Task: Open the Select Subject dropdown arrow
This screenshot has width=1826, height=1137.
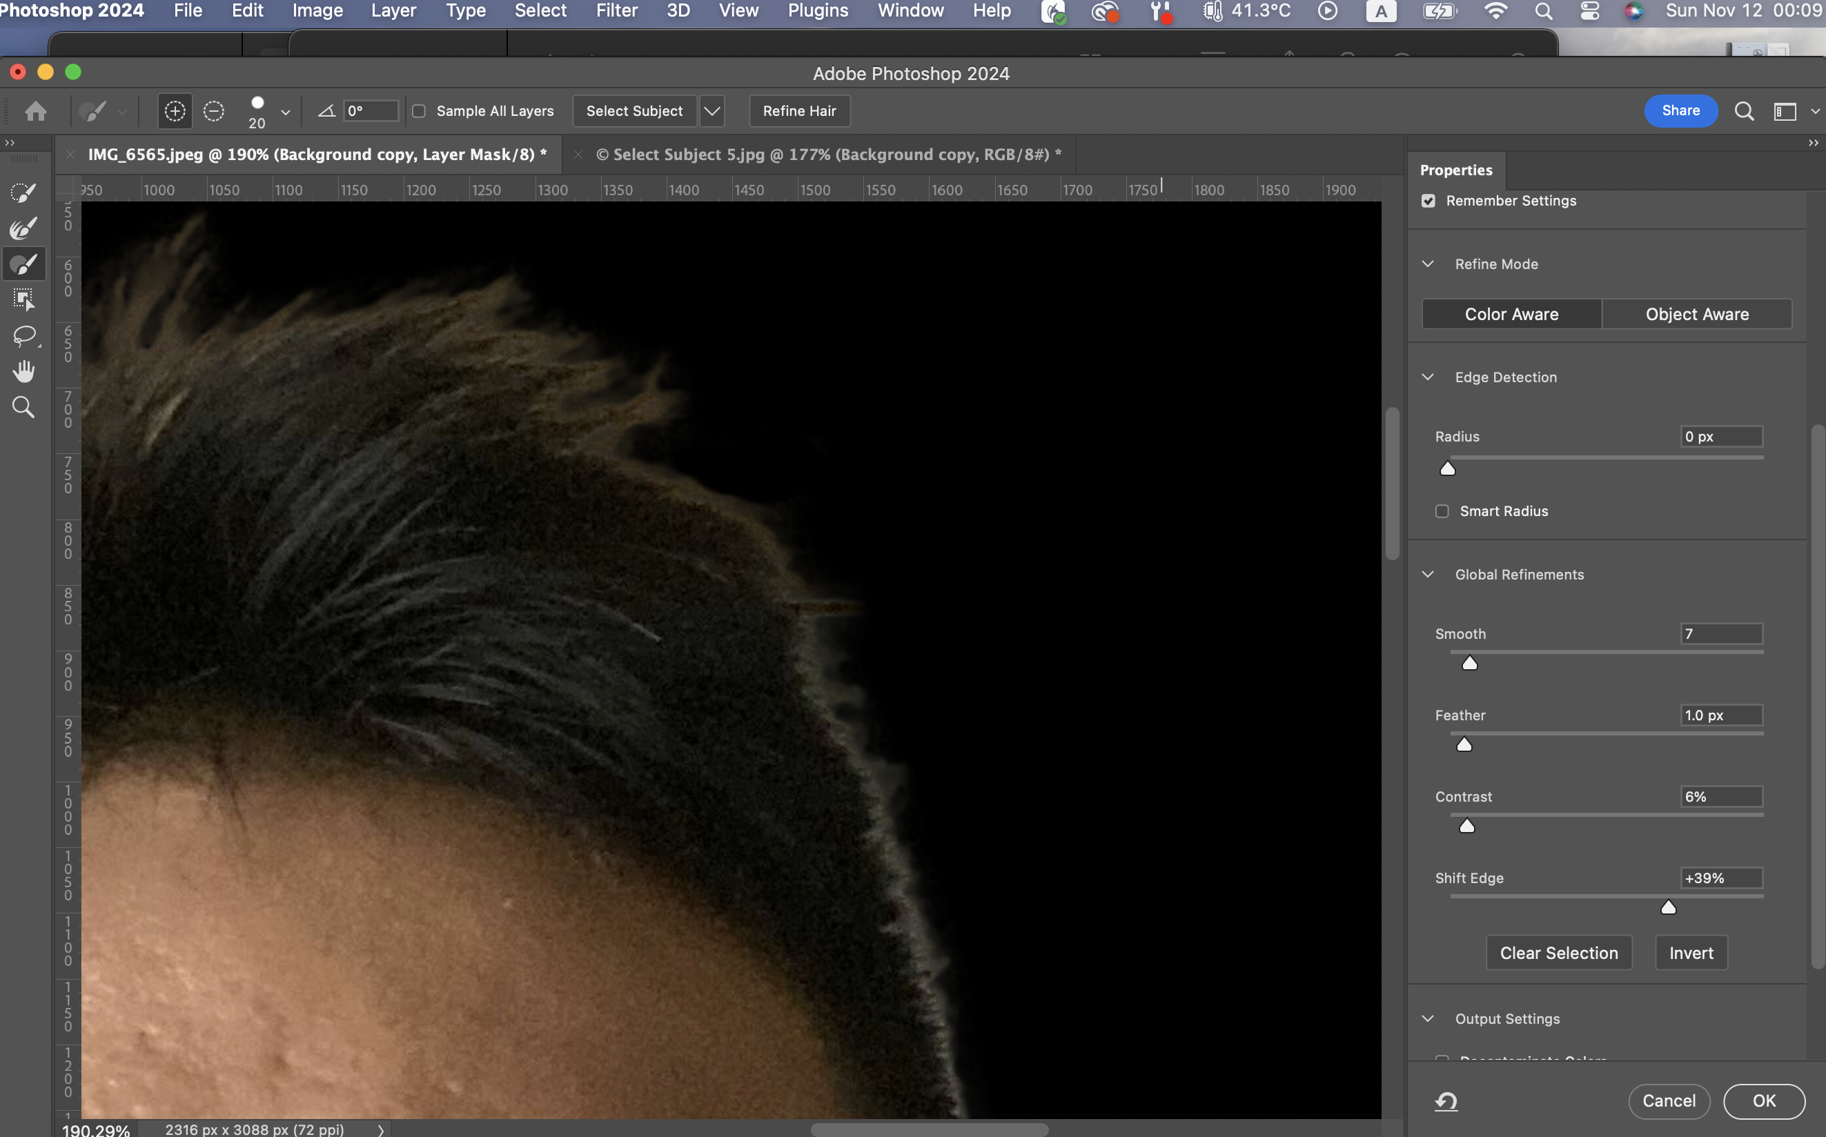Action: [711, 111]
